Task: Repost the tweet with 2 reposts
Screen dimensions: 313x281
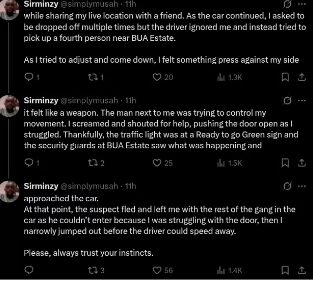Action: [92, 163]
